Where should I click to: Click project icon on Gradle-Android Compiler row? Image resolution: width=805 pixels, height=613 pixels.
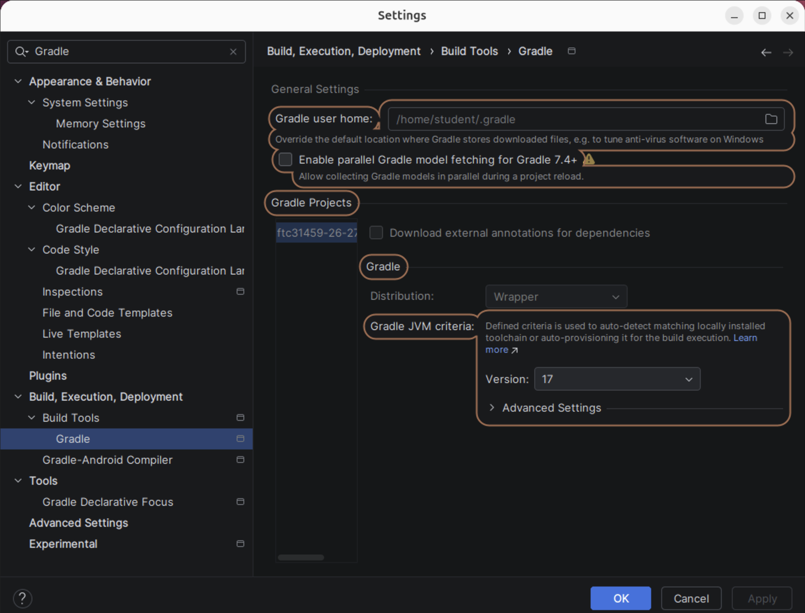(x=240, y=459)
